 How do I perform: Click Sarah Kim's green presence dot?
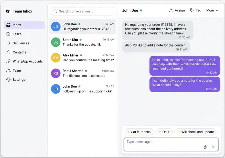coord(80,40)
